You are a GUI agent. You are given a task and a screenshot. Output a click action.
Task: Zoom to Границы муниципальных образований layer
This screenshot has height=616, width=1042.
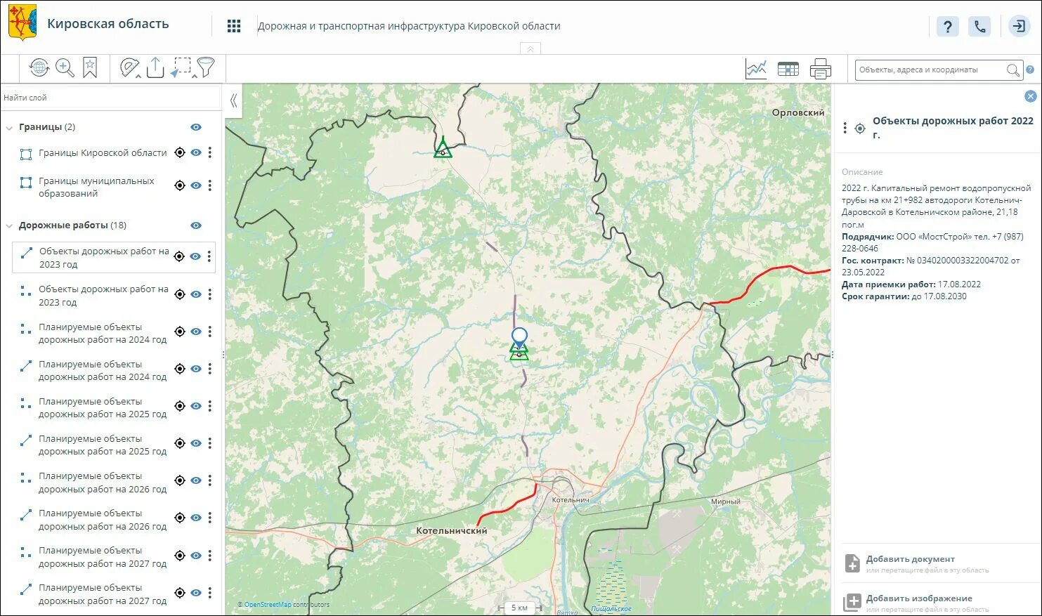click(180, 185)
